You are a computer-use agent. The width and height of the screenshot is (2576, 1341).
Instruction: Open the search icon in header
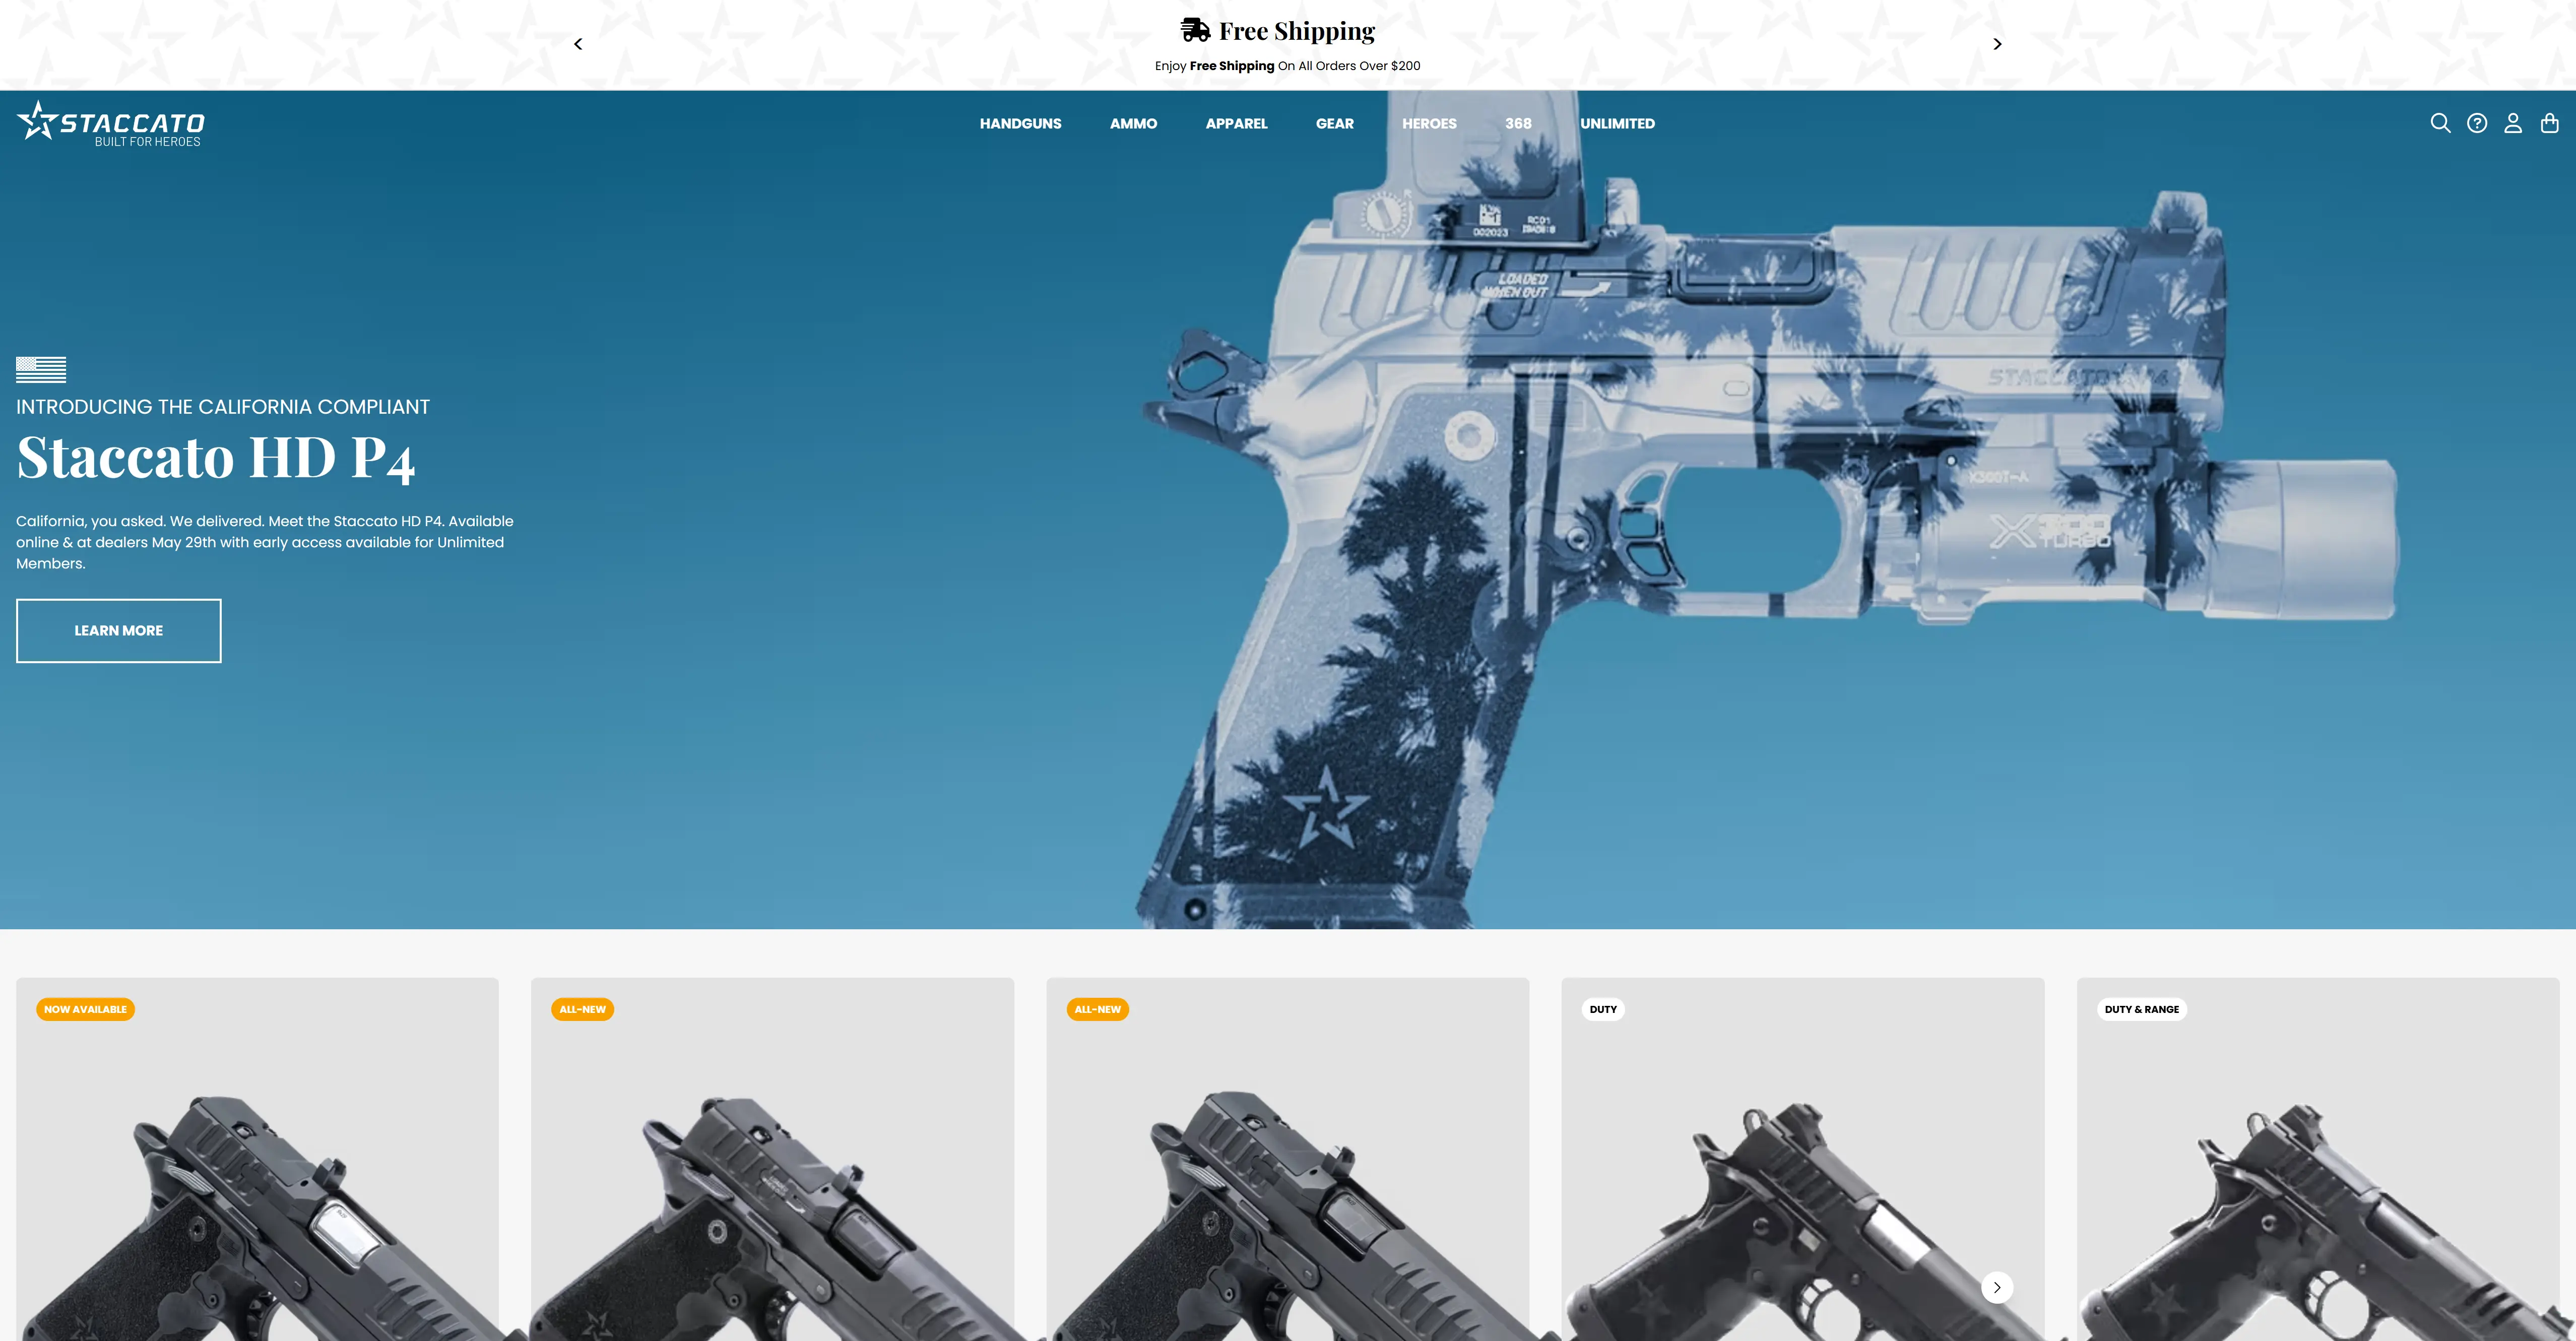tap(2440, 123)
